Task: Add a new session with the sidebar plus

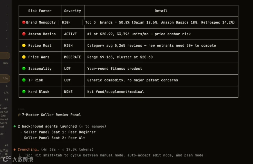Action: click(7, 86)
